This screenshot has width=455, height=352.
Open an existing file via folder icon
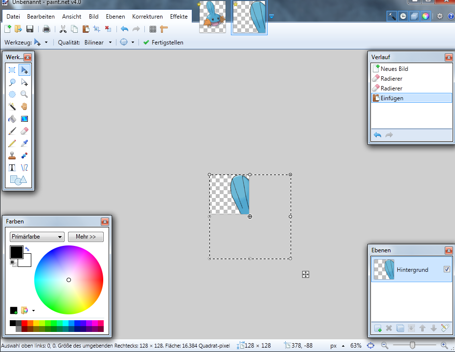[18, 29]
